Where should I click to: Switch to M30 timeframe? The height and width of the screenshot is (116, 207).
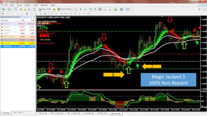(66, 14)
